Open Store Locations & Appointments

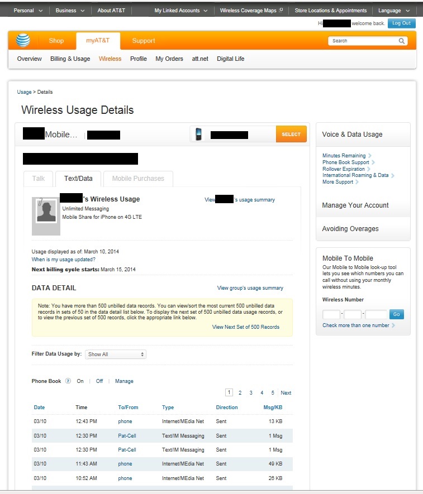[331, 11]
